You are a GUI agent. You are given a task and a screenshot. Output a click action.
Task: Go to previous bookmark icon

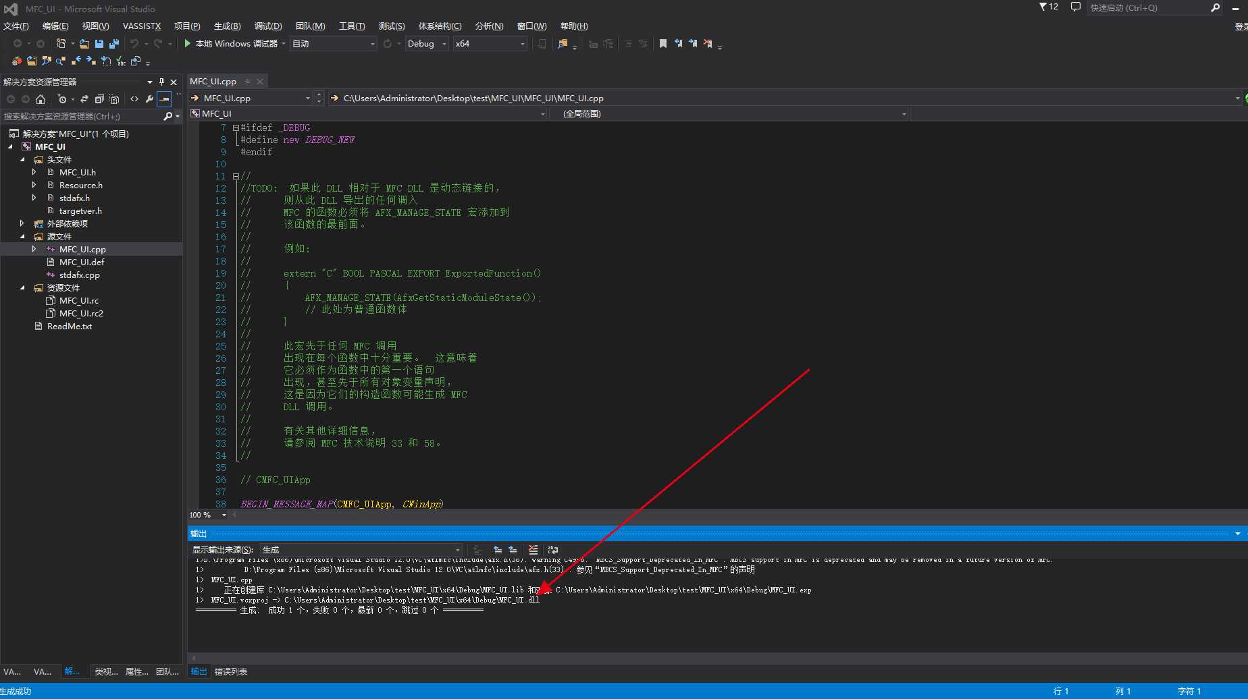(x=678, y=43)
